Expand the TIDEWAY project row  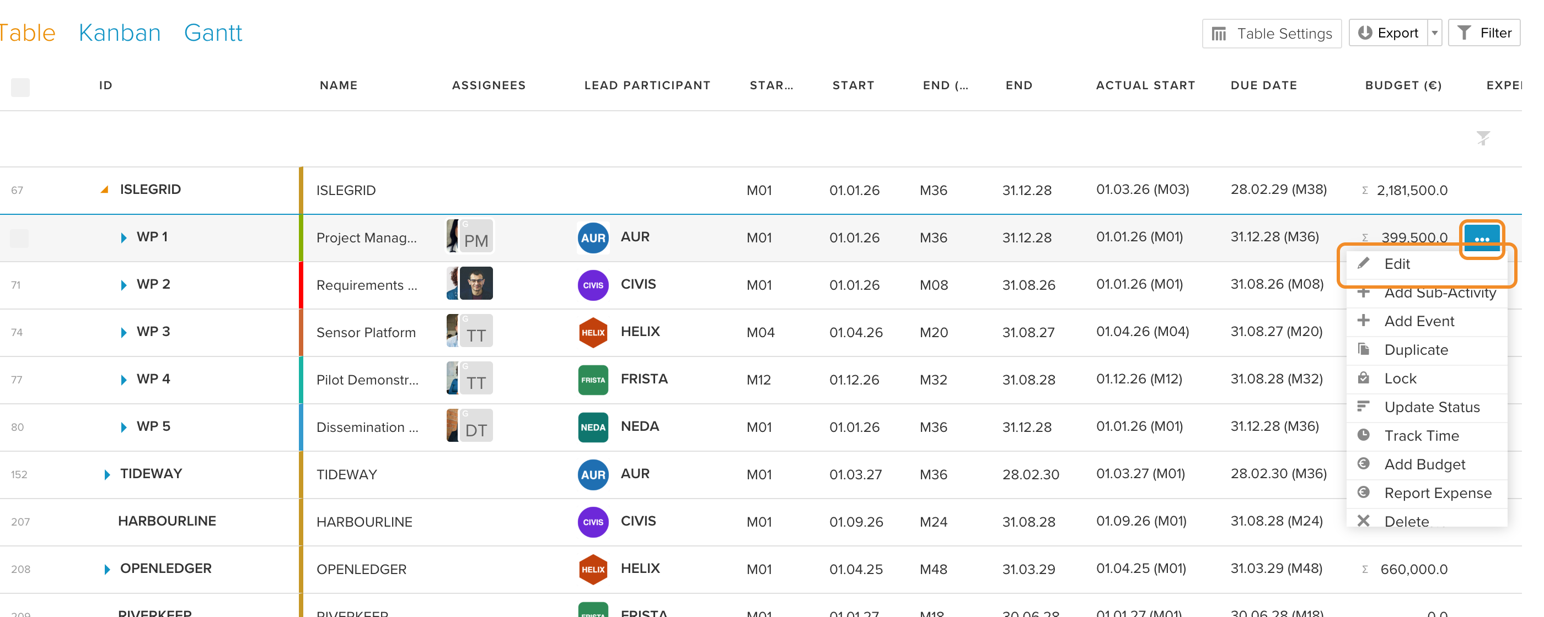pyautogui.click(x=106, y=474)
